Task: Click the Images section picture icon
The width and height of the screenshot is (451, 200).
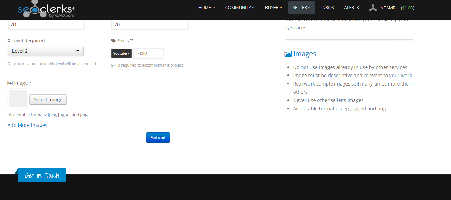Action: [288, 54]
